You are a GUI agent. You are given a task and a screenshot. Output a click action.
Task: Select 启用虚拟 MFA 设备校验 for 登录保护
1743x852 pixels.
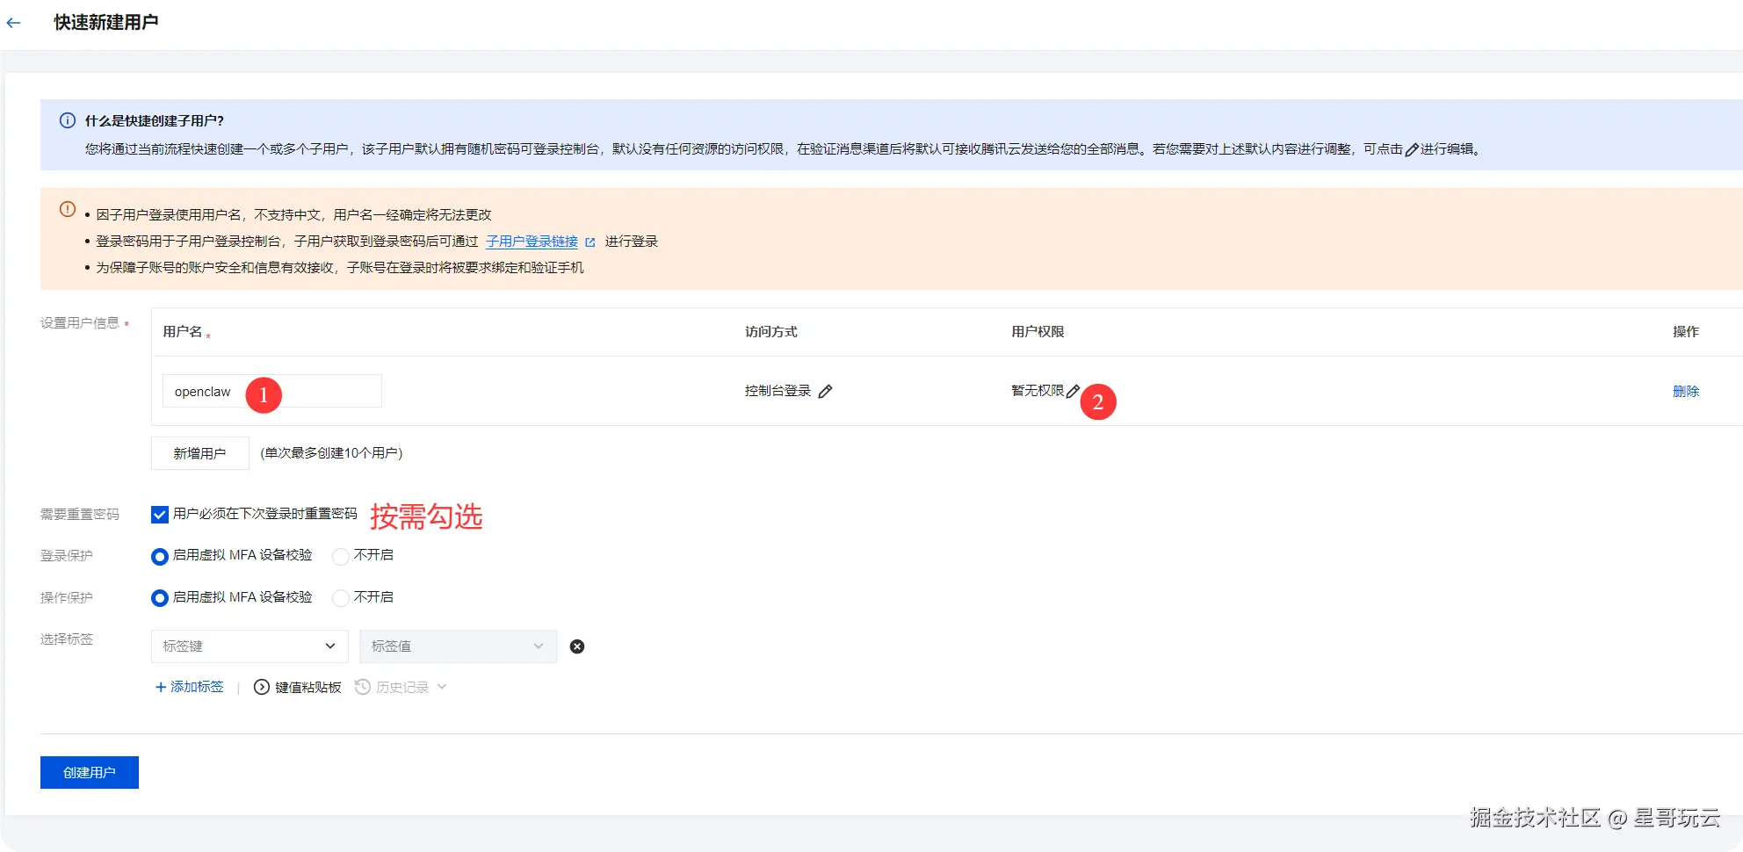[160, 557]
